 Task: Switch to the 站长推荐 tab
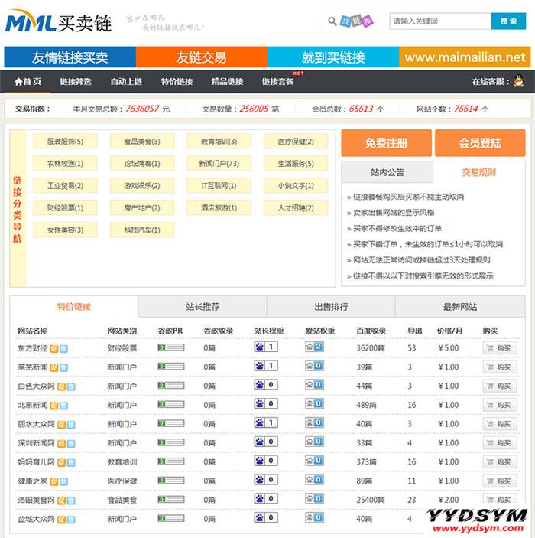[203, 306]
